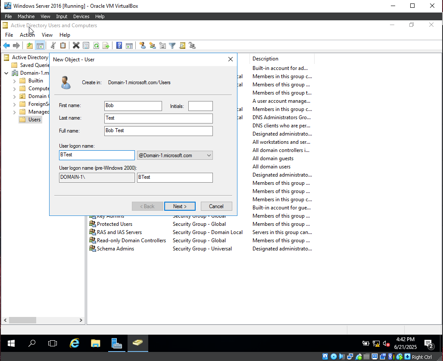Click the Description column header

coord(282,59)
